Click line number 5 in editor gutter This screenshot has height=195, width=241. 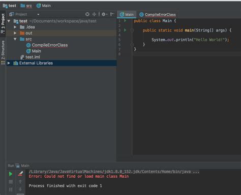click(119, 40)
